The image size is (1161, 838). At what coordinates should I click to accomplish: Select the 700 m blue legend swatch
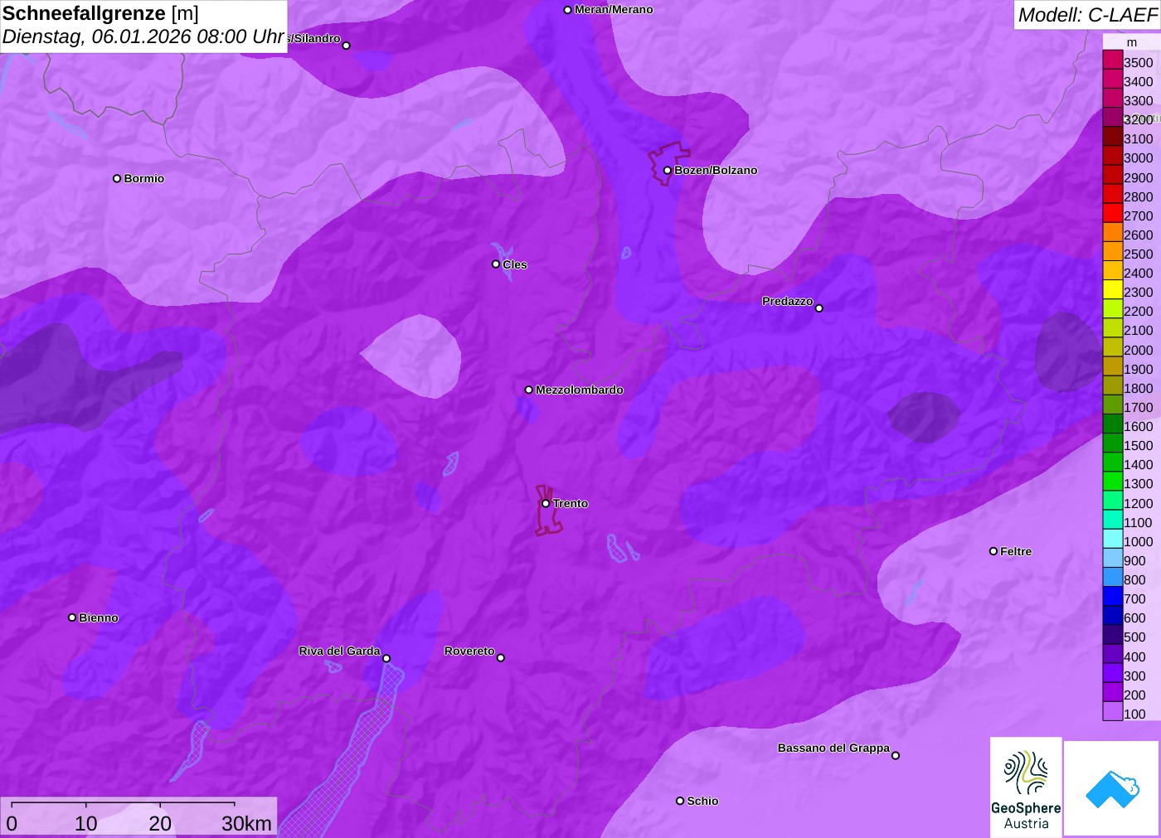point(1113,596)
